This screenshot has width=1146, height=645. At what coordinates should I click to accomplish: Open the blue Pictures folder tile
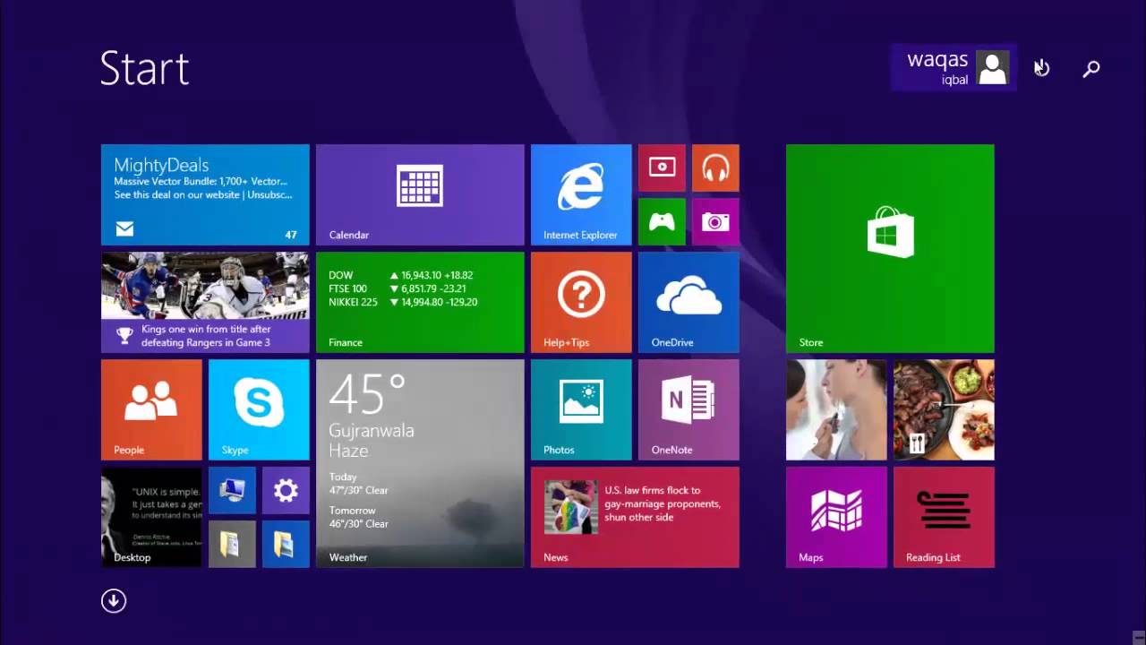coord(286,544)
